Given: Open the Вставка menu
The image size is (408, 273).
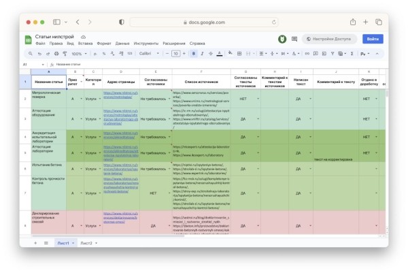Looking at the screenshot, I should (x=85, y=43).
